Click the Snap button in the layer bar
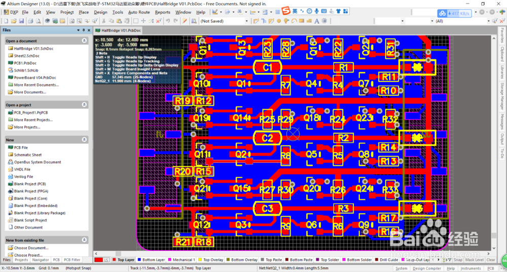 [x=458, y=260]
